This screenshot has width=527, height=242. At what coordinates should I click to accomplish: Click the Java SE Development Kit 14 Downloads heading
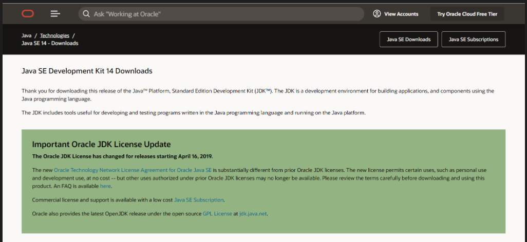tap(87, 71)
